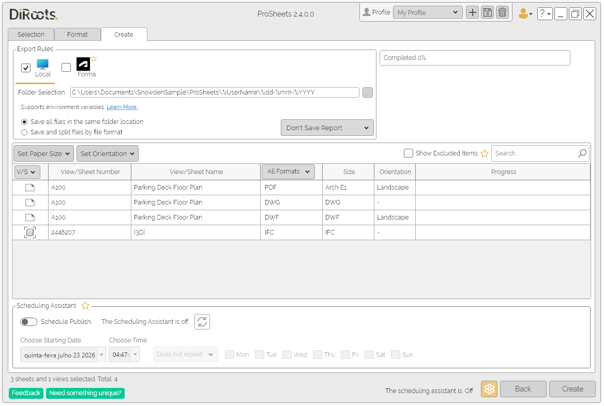This screenshot has height=406, width=604.
Task: Click the Create button at bottom right
Action: pos(572,389)
